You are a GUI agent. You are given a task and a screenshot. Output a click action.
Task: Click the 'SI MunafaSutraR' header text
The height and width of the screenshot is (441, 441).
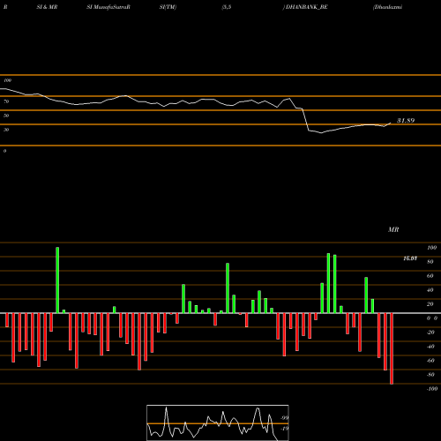[108, 7]
